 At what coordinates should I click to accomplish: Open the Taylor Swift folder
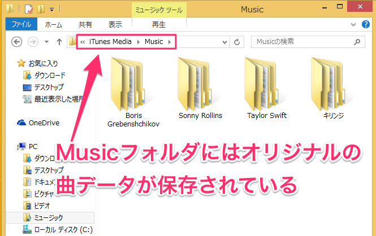(x=267, y=89)
